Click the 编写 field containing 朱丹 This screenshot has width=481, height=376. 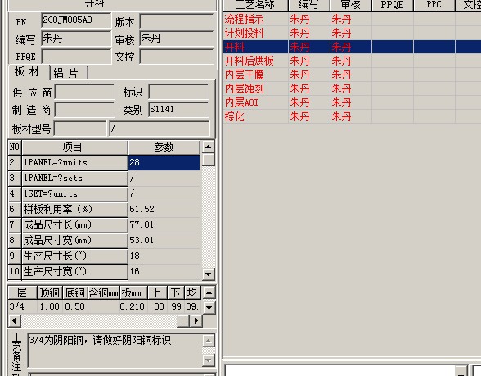pyautogui.click(x=76, y=39)
